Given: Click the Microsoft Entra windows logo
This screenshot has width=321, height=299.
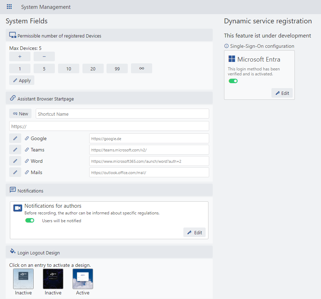Looking at the screenshot, I should coord(232,59).
